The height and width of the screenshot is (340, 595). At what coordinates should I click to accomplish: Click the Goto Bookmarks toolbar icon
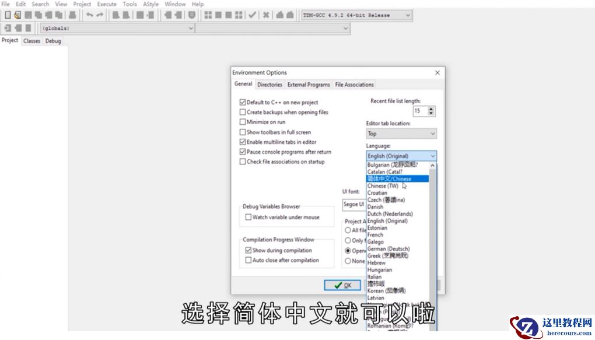click(x=28, y=28)
